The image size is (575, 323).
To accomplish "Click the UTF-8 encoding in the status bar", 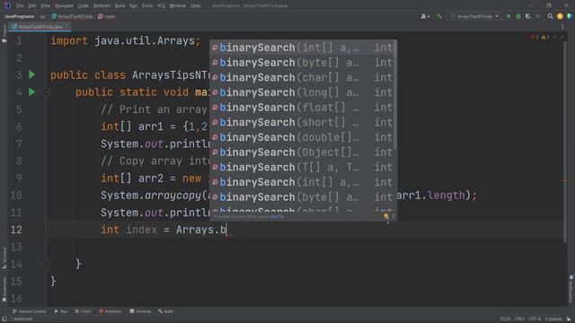I will click(535, 319).
